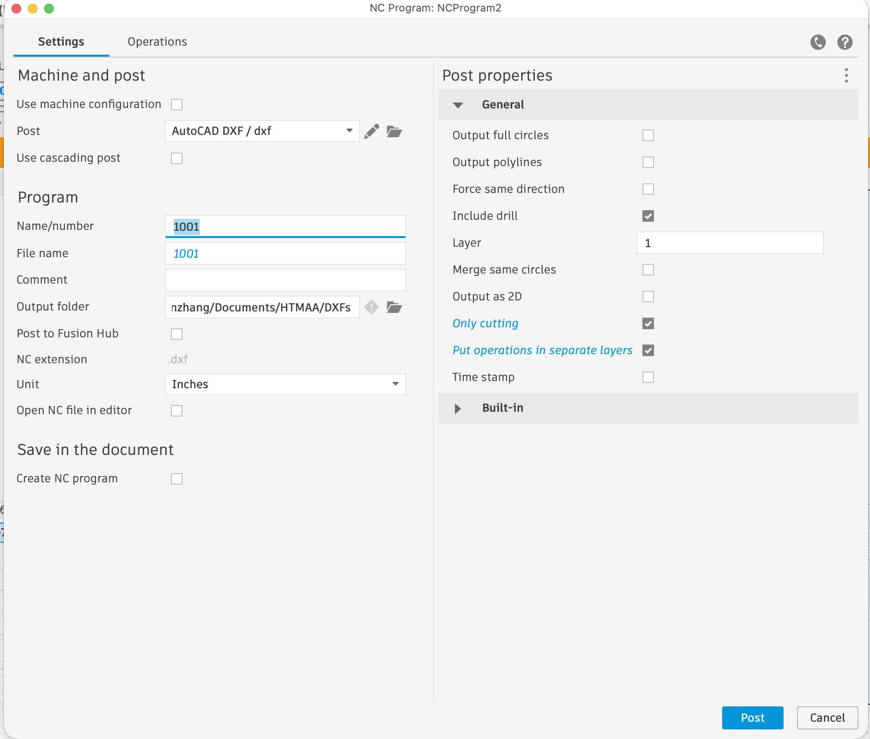Switch to the Operations tab

pos(157,42)
